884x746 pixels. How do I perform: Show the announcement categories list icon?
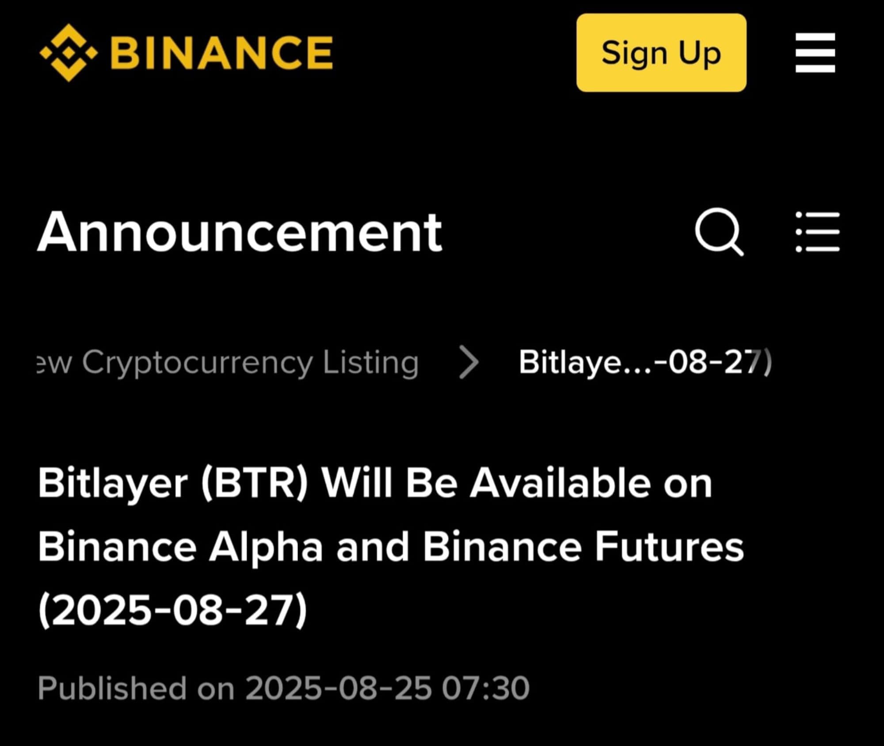click(818, 231)
